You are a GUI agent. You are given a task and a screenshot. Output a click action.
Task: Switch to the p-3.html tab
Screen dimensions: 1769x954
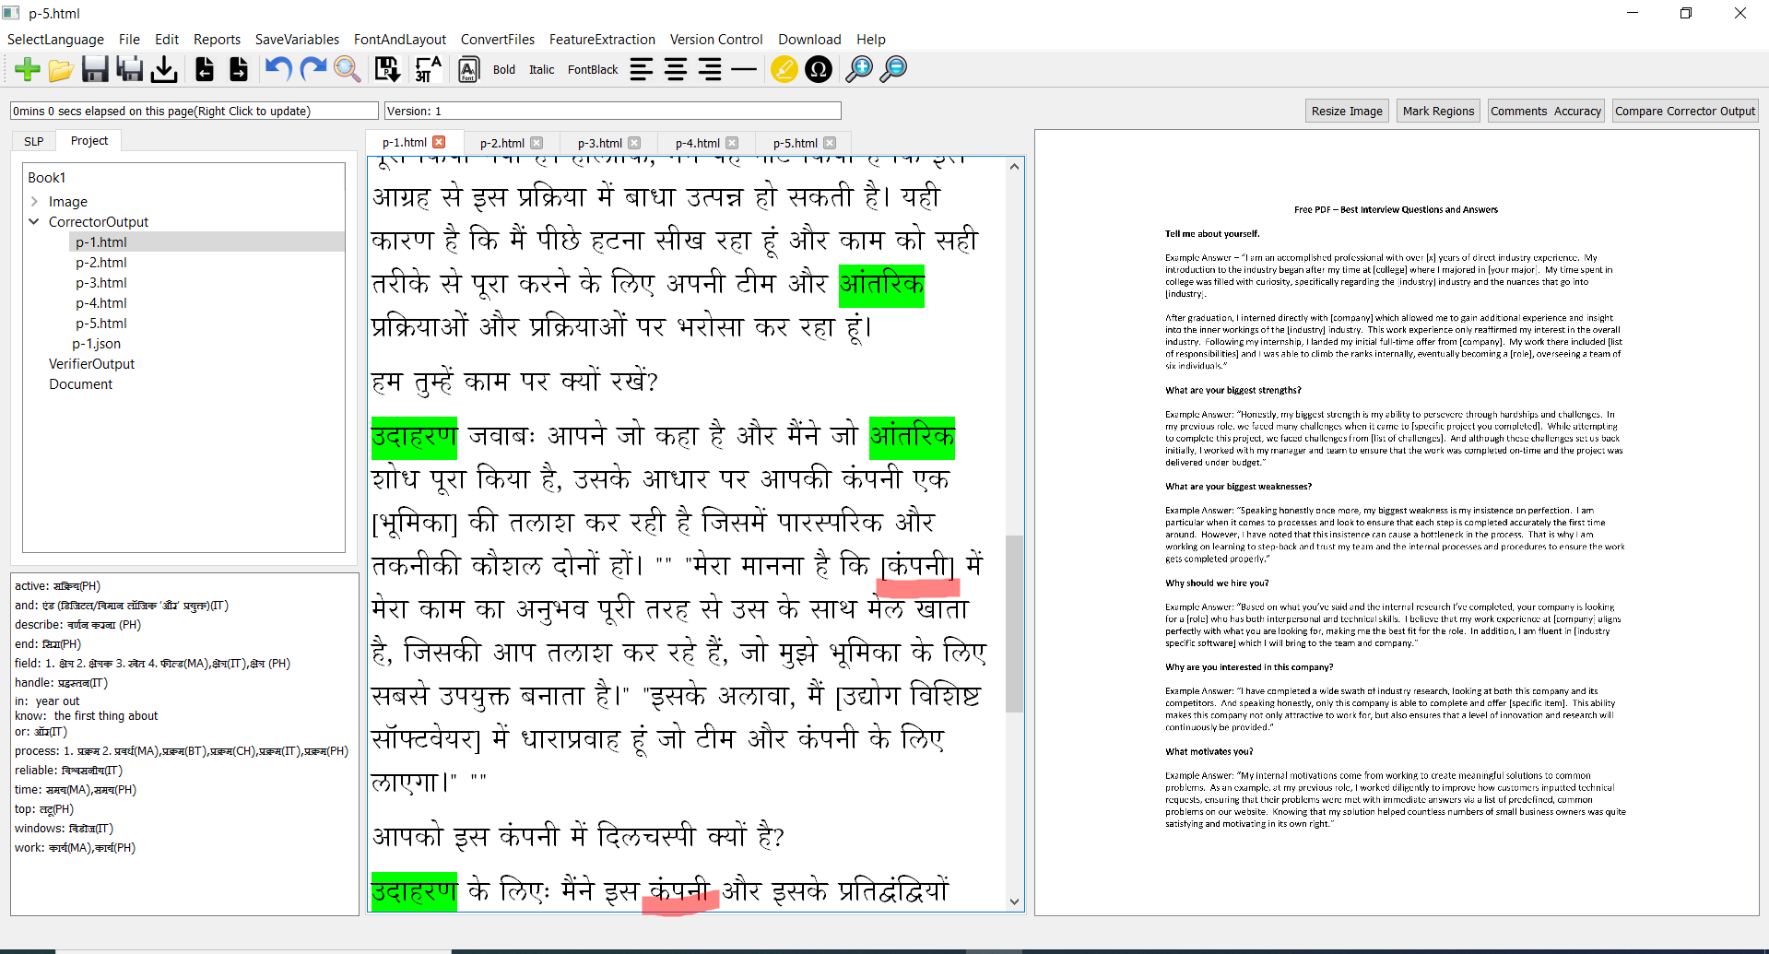600,142
